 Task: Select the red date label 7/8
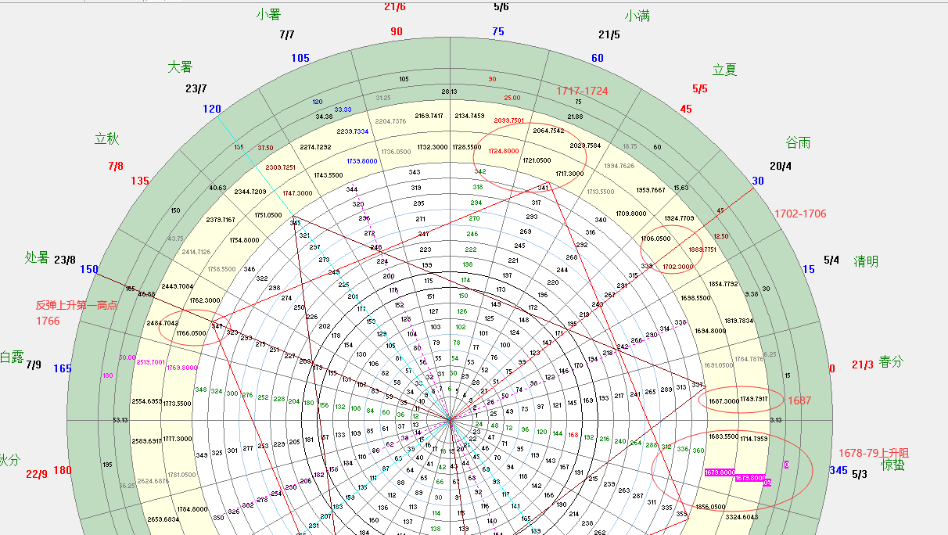tap(116, 166)
